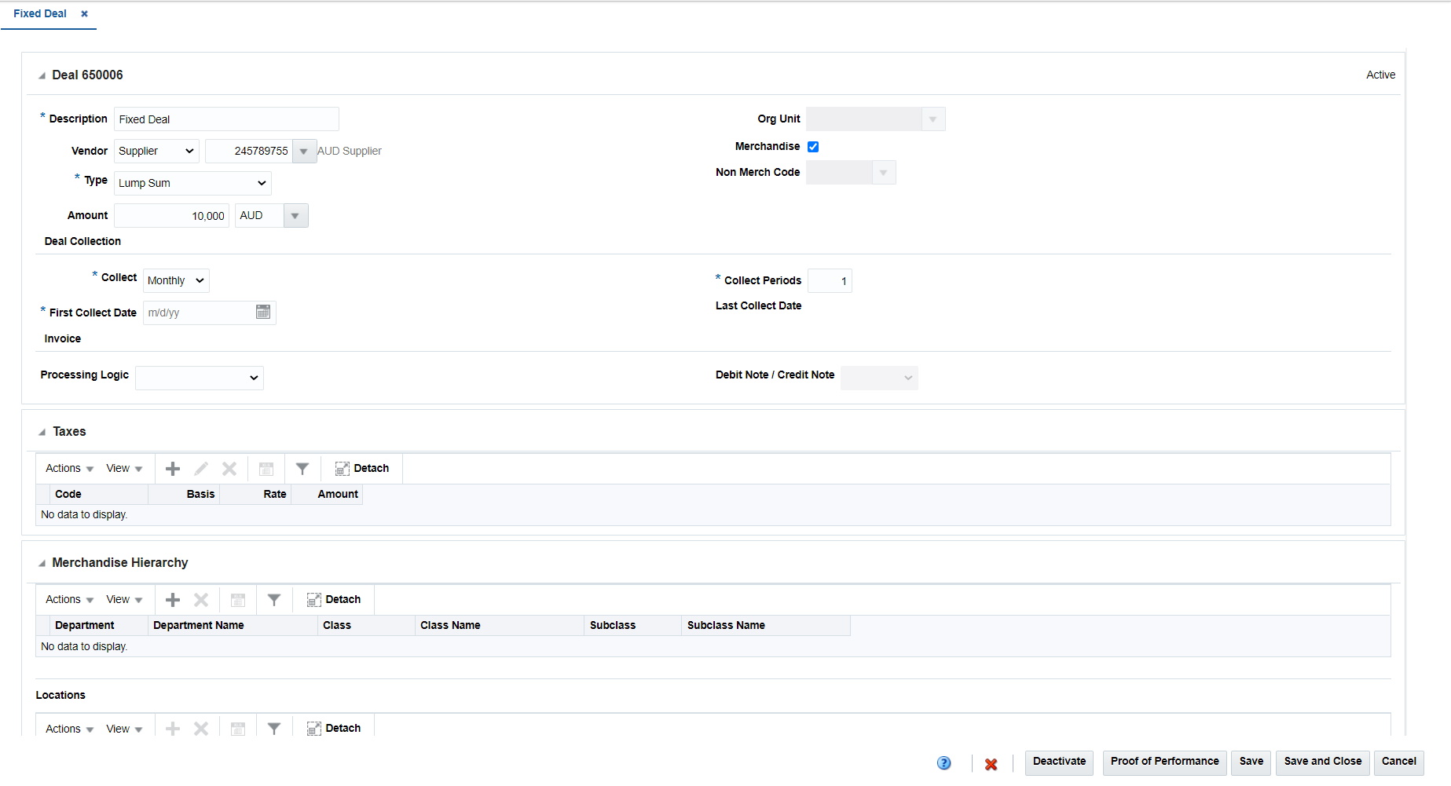
Task: Detach the Taxes table
Action: (362, 469)
